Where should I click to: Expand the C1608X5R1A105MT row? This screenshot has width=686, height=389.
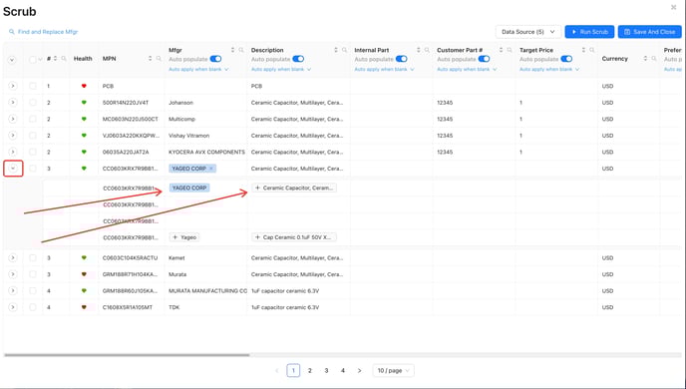click(13, 307)
